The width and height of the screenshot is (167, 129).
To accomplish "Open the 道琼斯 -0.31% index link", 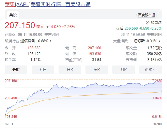I will click(x=145, y=41).
